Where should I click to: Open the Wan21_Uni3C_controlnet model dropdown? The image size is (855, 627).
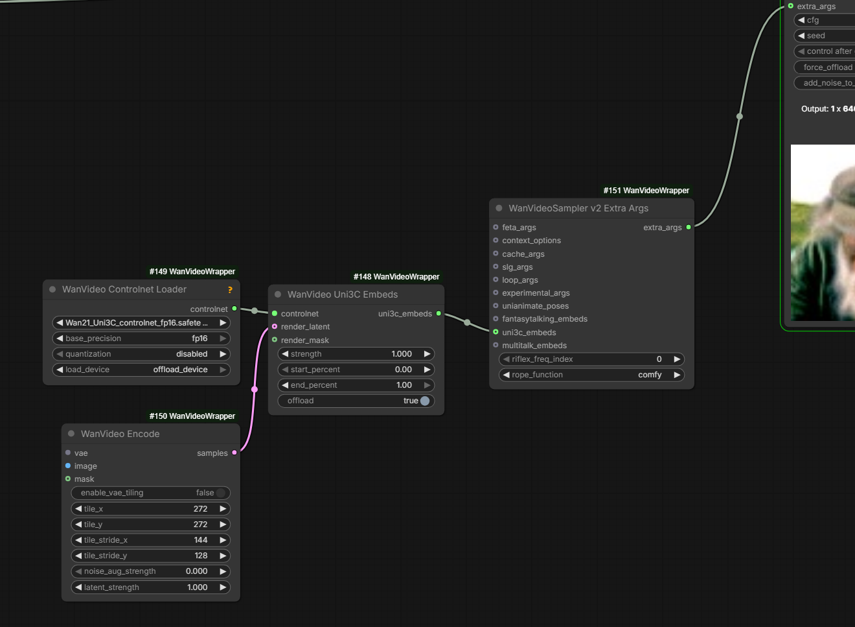click(141, 323)
